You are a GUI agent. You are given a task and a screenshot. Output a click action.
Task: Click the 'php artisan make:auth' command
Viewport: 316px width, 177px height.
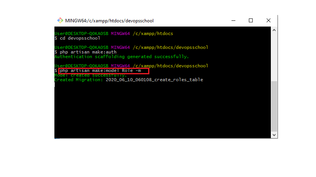click(88, 52)
